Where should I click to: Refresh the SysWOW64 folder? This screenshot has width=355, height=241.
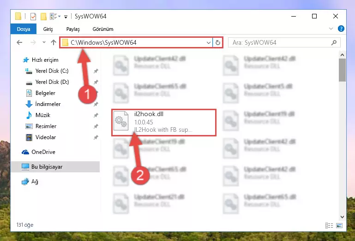coord(218,42)
